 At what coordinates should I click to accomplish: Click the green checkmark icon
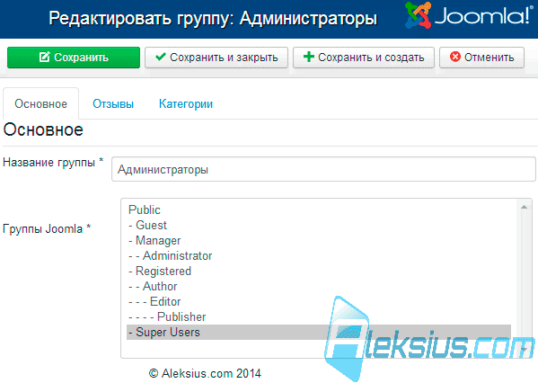tap(160, 57)
